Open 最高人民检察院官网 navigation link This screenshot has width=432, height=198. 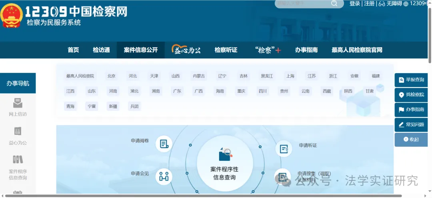357,50
